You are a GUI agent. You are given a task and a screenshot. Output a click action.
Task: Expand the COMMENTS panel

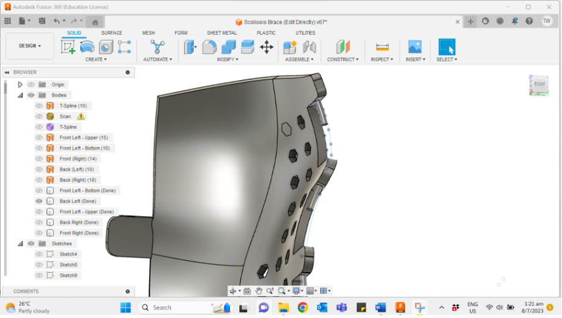click(x=127, y=291)
